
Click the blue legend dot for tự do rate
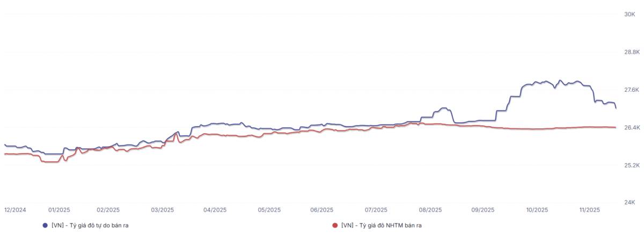tap(45, 226)
